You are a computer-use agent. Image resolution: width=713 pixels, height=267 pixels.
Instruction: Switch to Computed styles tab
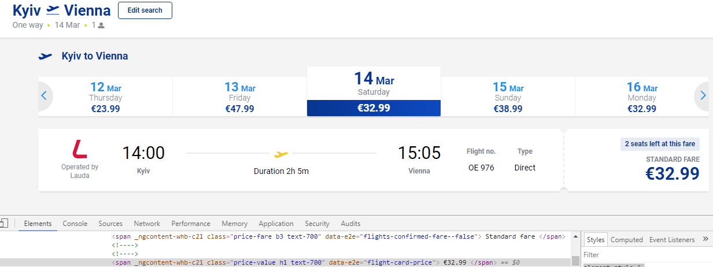pyautogui.click(x=626, y=240)
